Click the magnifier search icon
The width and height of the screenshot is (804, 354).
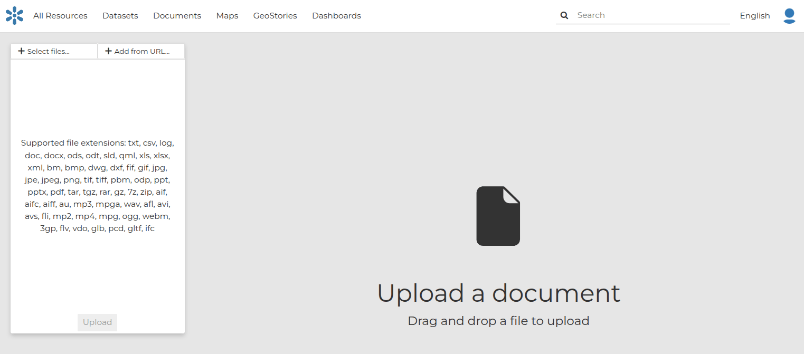click(564, 15)
